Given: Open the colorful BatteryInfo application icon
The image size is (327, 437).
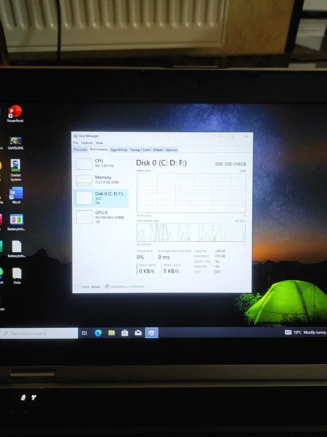Looking at the screenshot, I should (16, 222).
